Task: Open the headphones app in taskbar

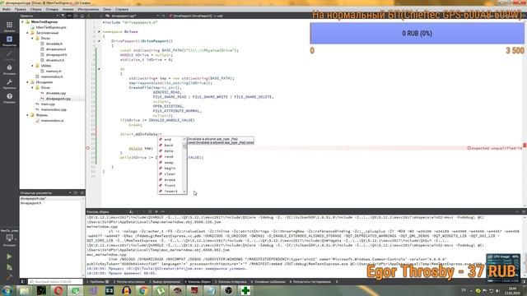Action: 126,290
